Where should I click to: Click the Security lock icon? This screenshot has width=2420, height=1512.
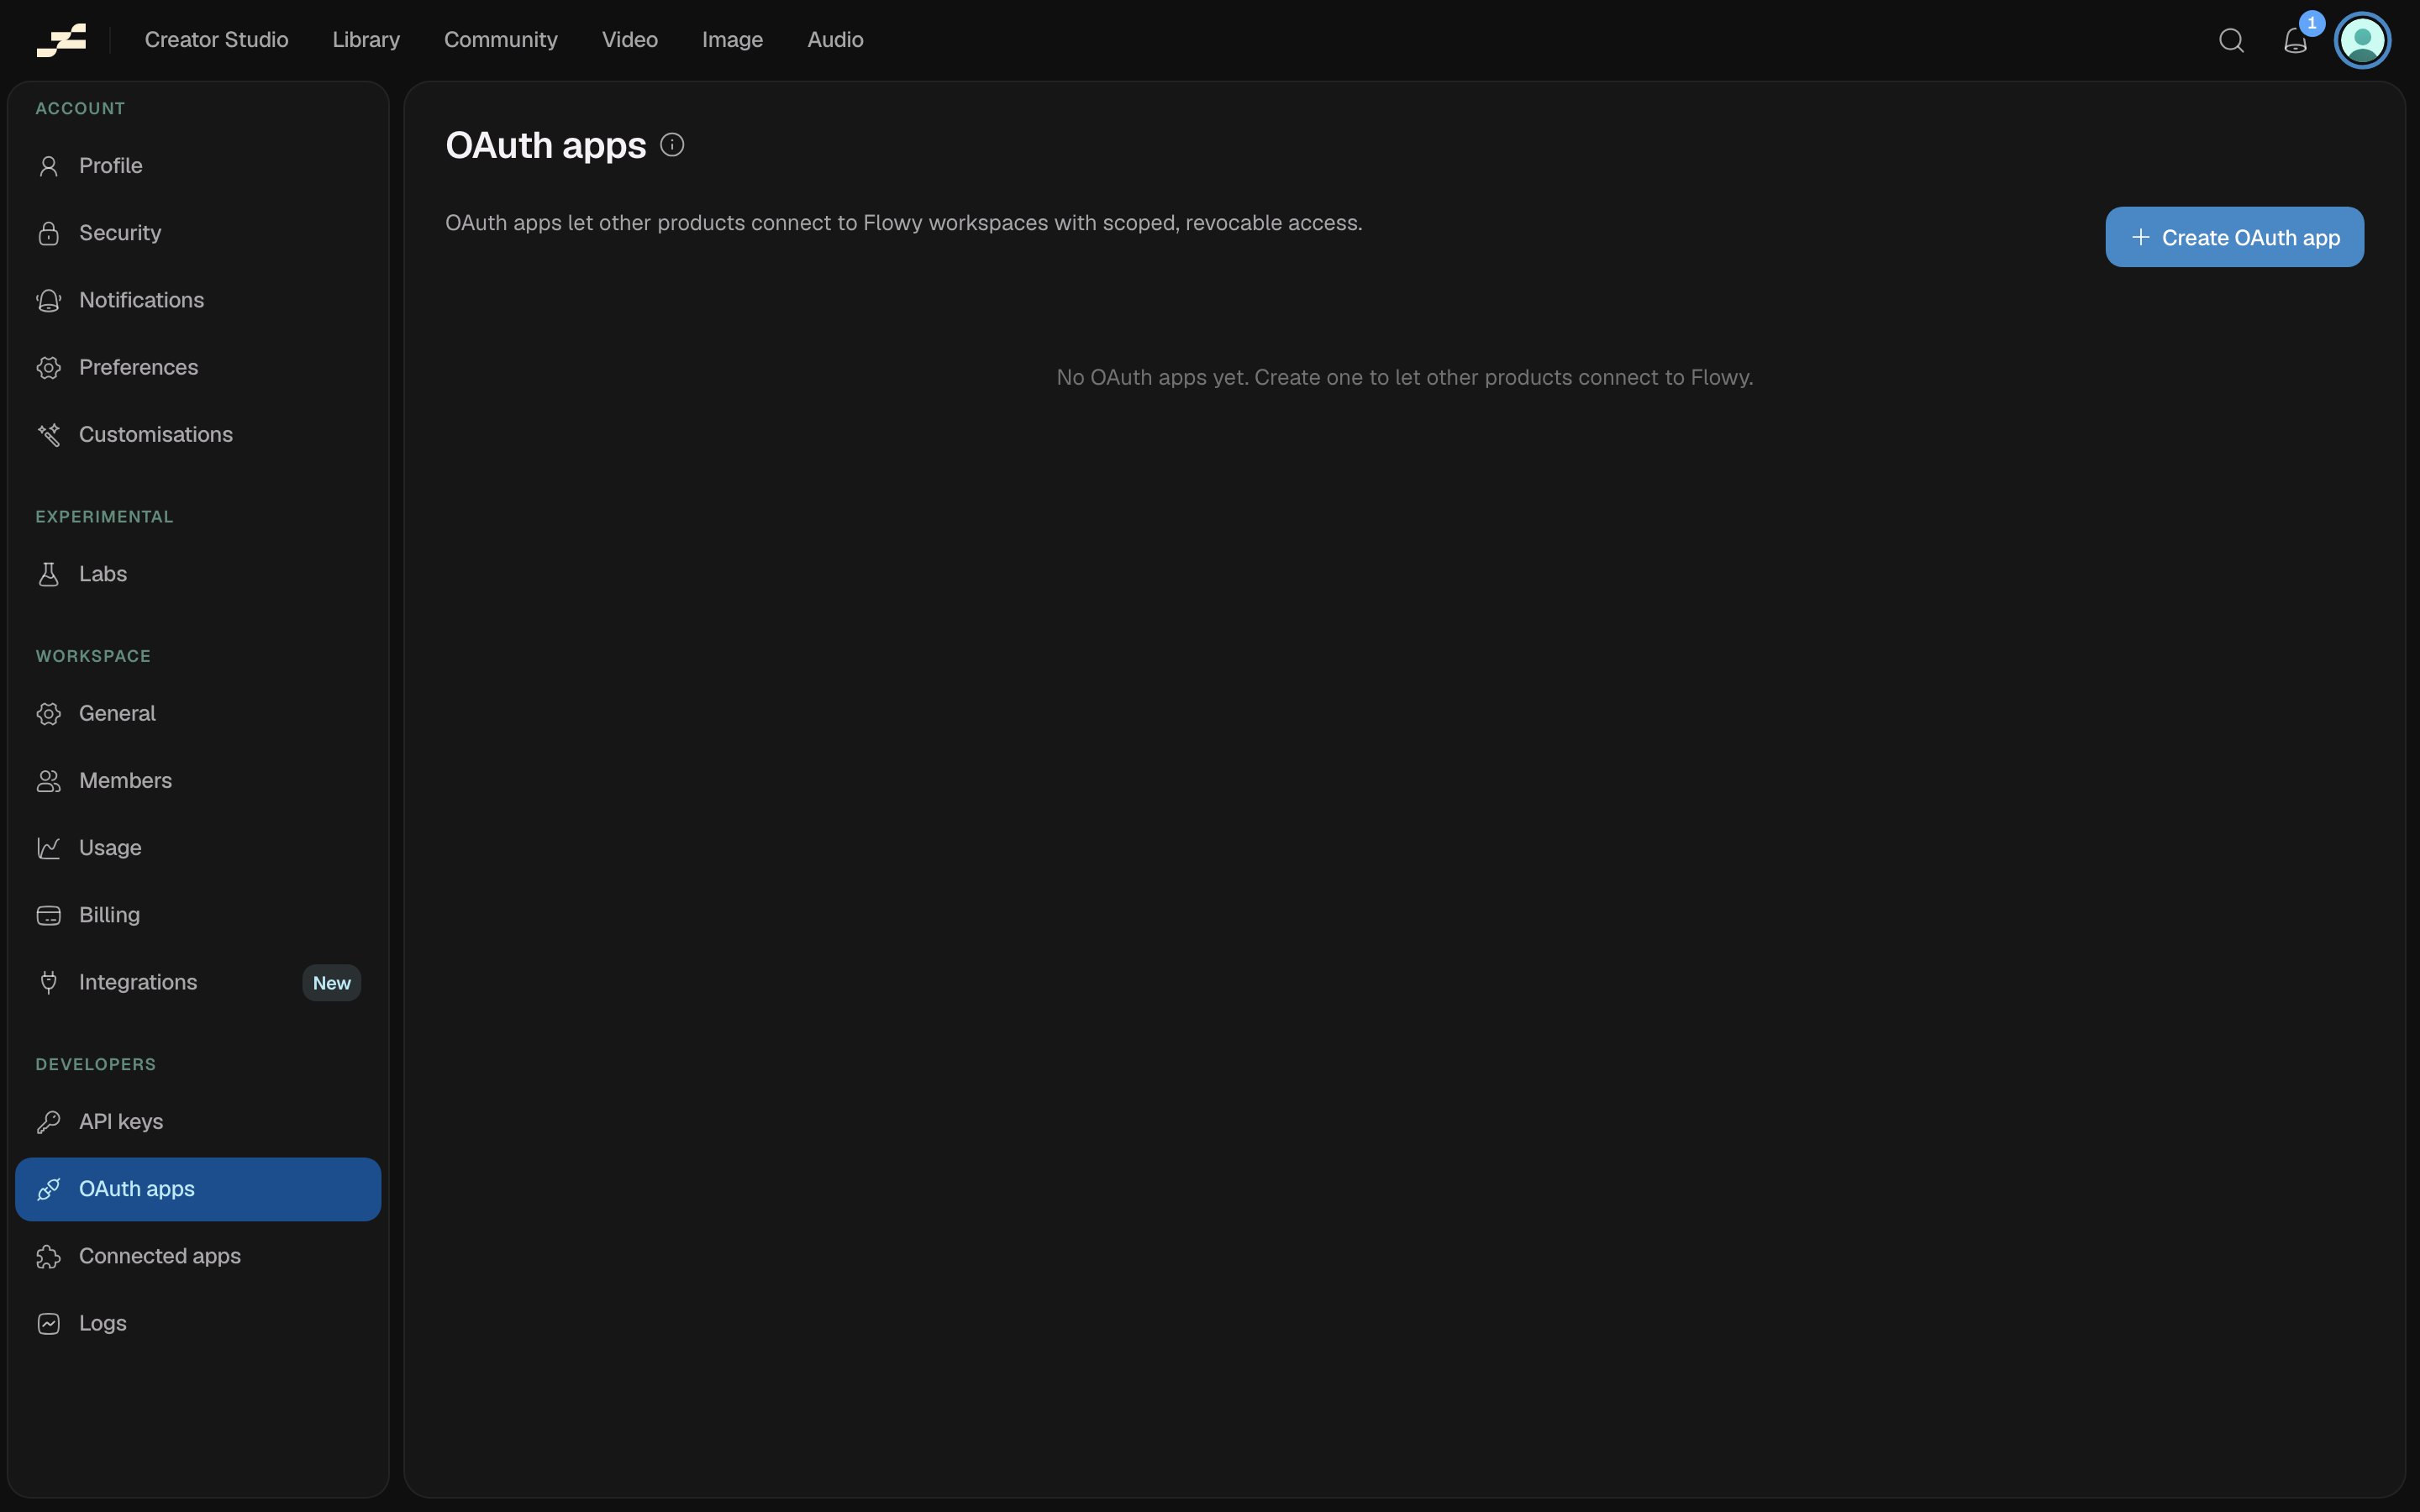tap(48, 233)
